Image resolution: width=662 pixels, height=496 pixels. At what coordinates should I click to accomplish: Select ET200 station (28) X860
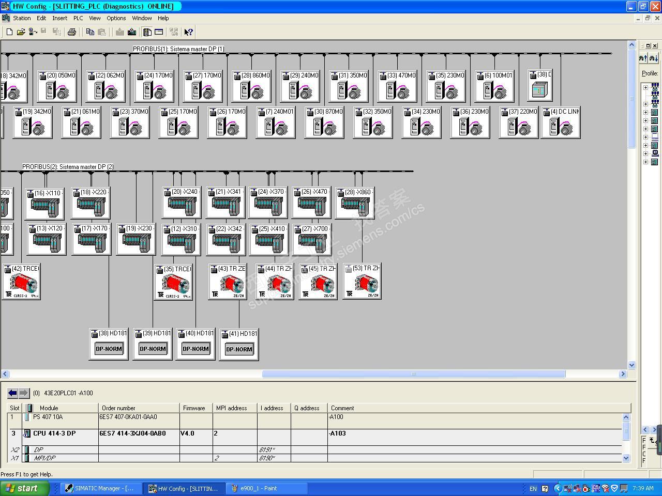[x=355, y=203]
